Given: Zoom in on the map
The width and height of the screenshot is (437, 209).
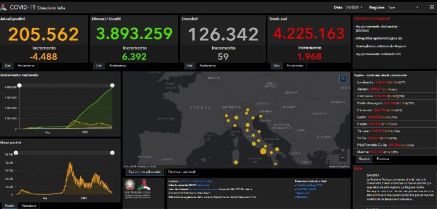Looking at the screenshot, I should click(x=343, y=151).
